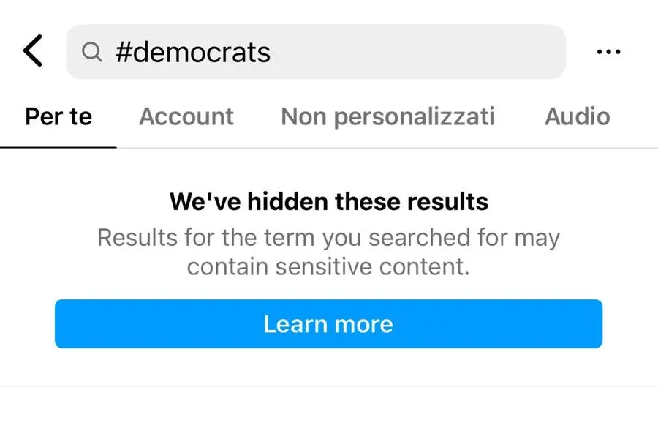Click the magnifying glass search icon
This screenshot has height=442, width=658.
(91, 52)
